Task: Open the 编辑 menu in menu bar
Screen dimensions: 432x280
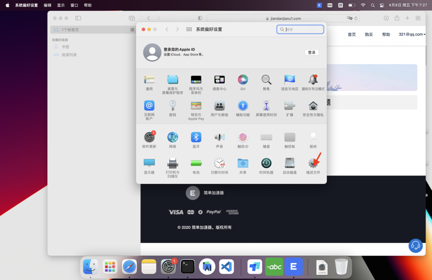Action: 47,5
